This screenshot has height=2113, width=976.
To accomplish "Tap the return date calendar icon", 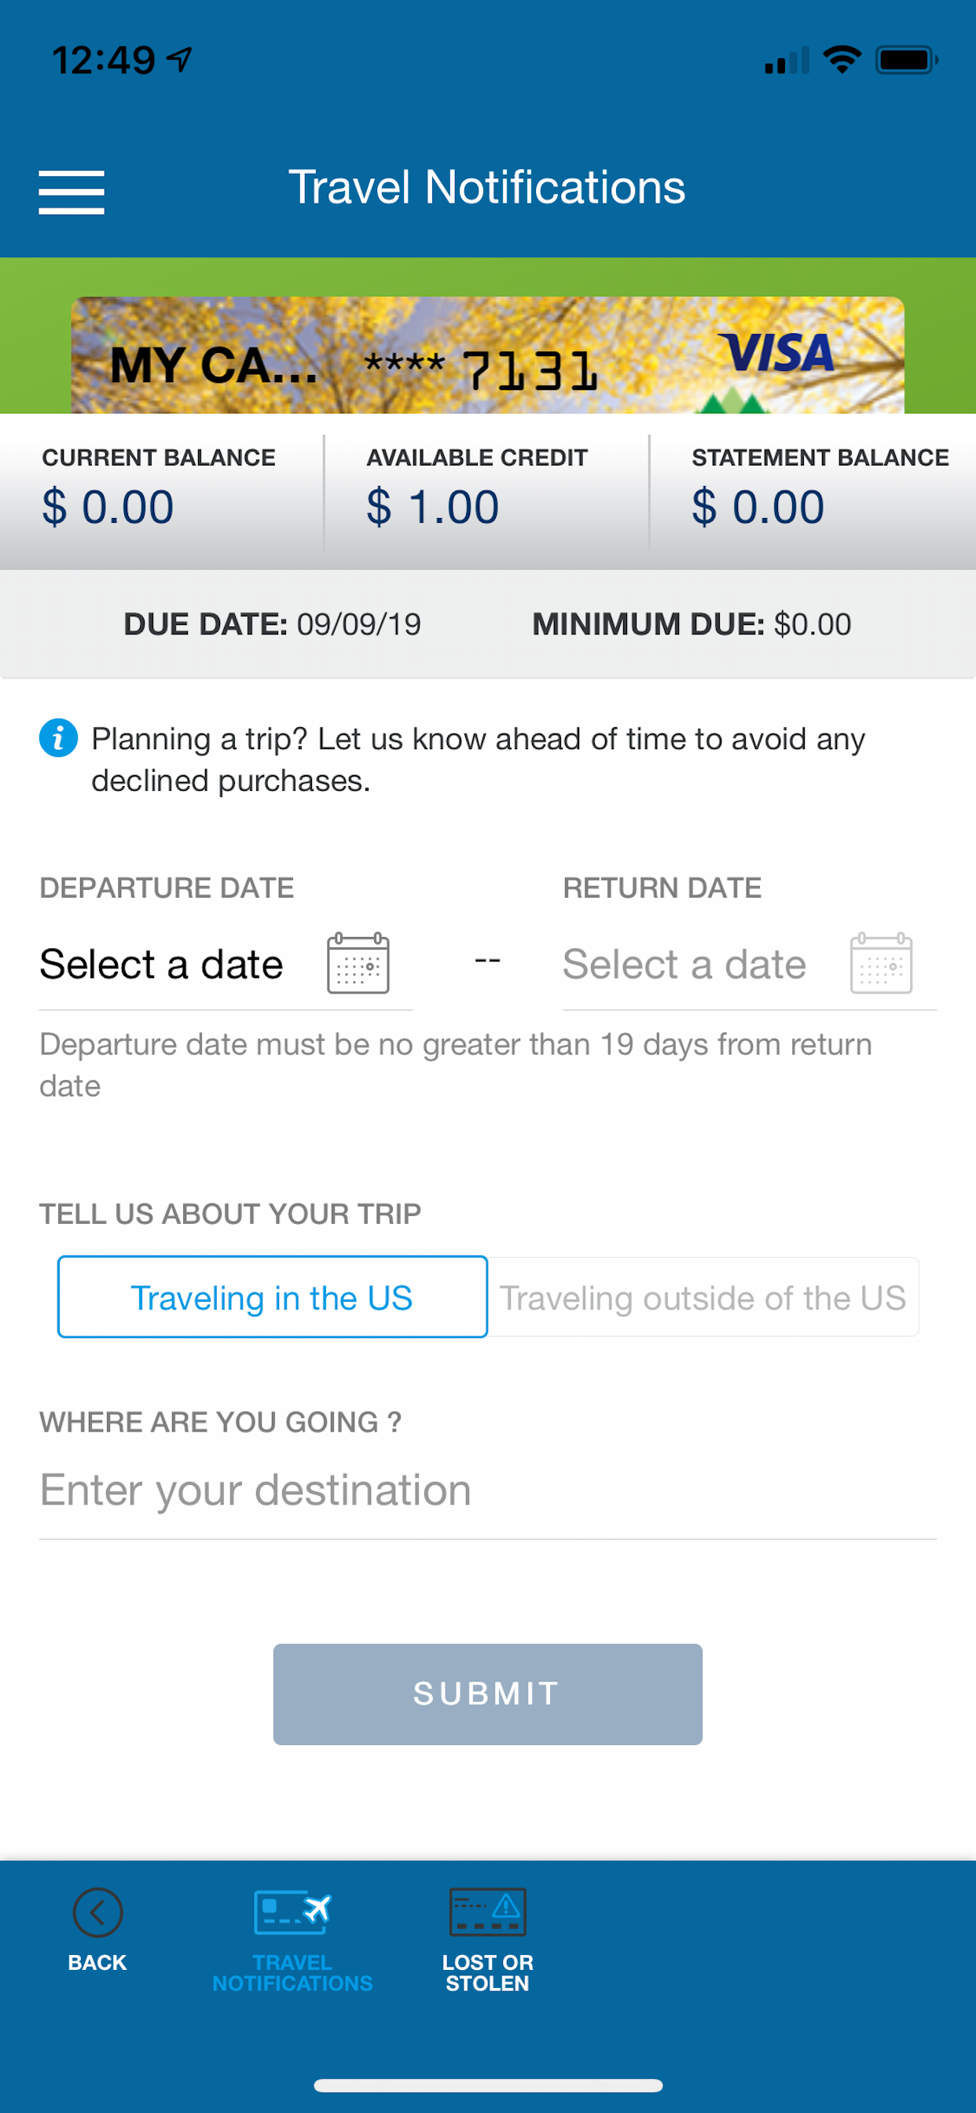I will (882, 963).
